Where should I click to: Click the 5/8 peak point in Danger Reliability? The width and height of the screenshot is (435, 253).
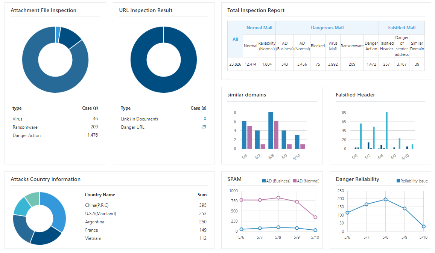pos(385,199)
